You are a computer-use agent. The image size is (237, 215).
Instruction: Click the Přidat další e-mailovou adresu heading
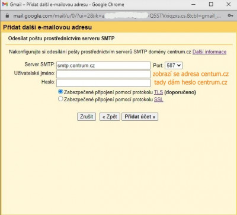(47, 27)
